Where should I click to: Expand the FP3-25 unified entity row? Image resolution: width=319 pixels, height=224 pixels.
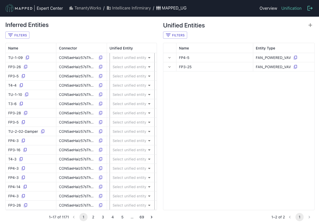pos(169,67)
